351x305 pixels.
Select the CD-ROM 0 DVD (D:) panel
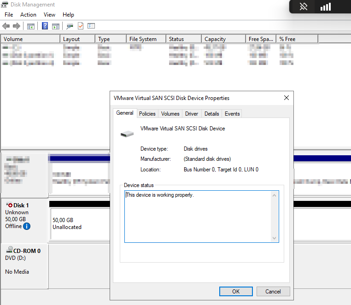(x=24, y=266)
